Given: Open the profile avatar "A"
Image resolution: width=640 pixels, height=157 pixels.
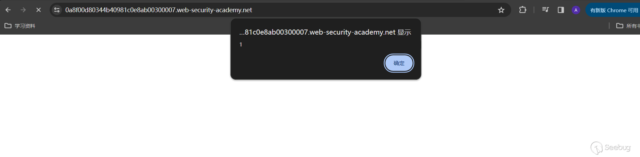Looking at the screenshot, I should click(x=576, y=10).
